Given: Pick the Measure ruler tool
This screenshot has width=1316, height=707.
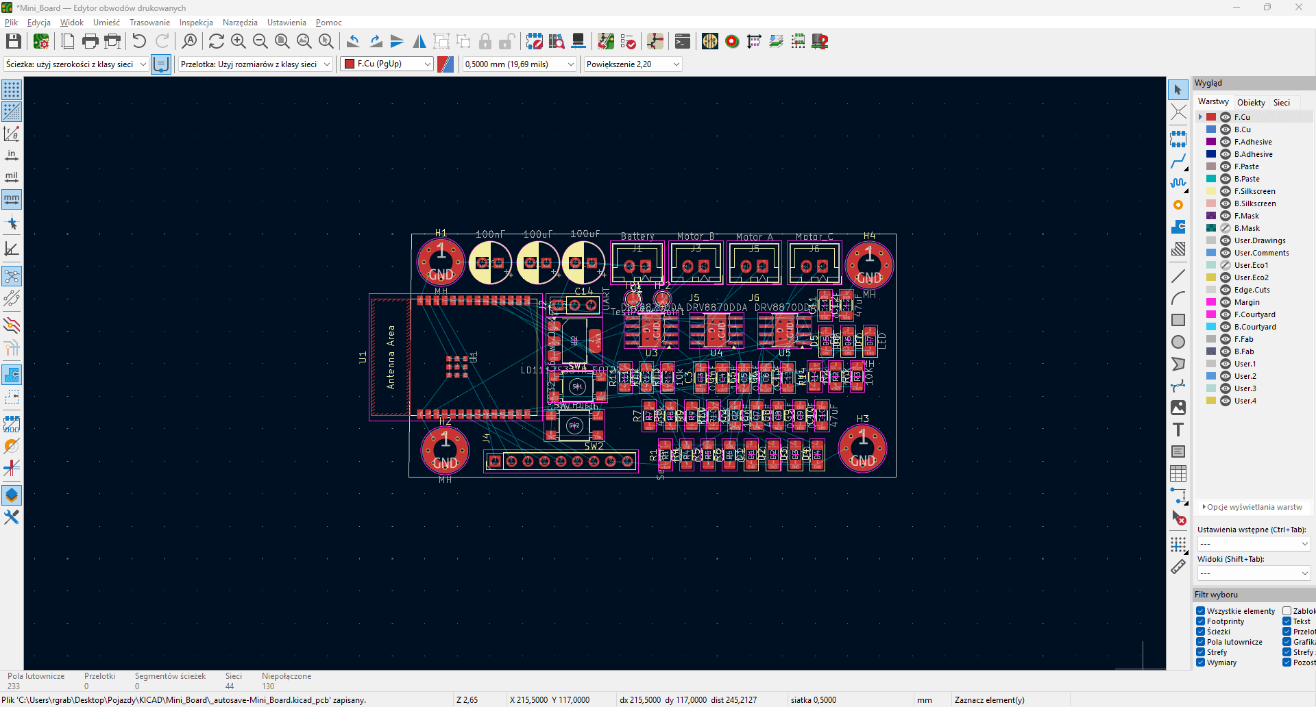Looking at the screenshot, I should tap(1178, 567).
